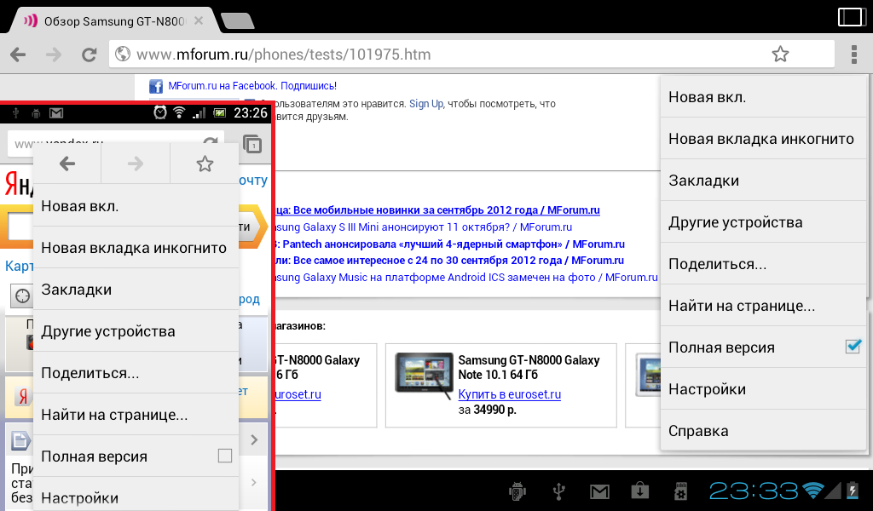
Task: Reload the page with the refresh icon
Action: click(89, 55)
